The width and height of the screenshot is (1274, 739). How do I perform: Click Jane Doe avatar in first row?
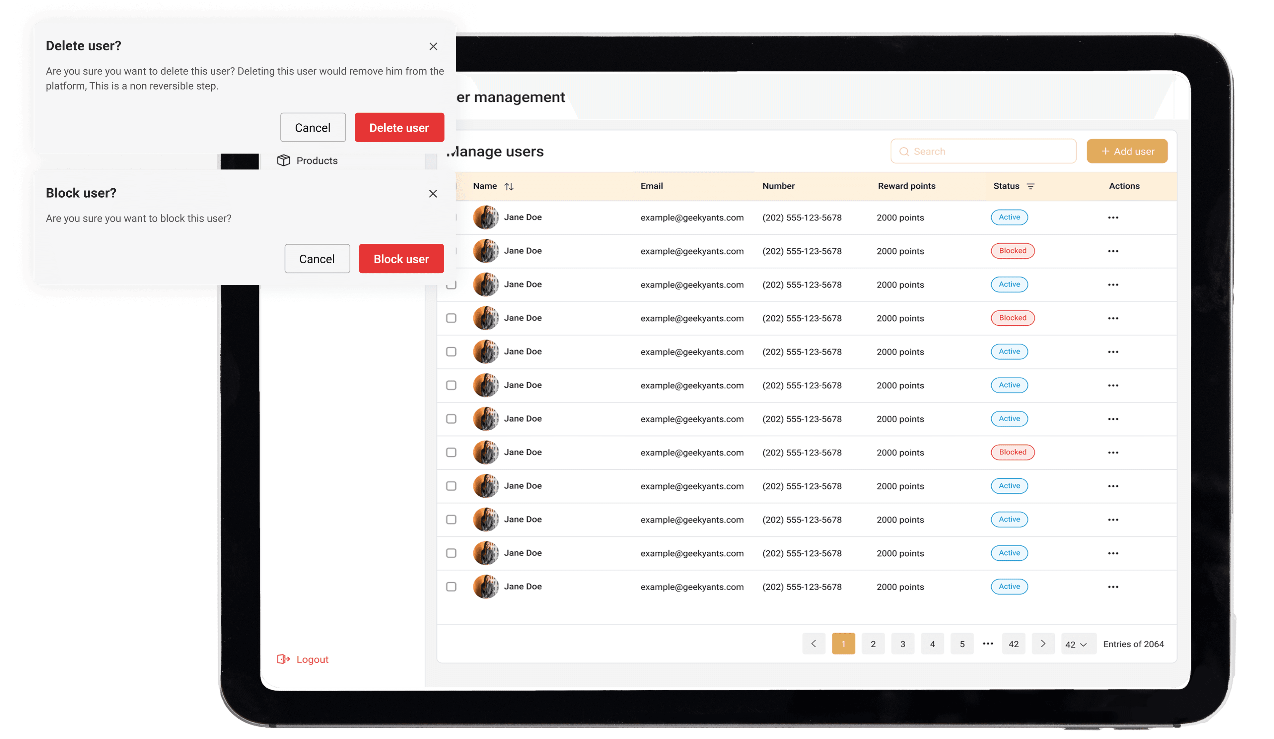point(486,218)
